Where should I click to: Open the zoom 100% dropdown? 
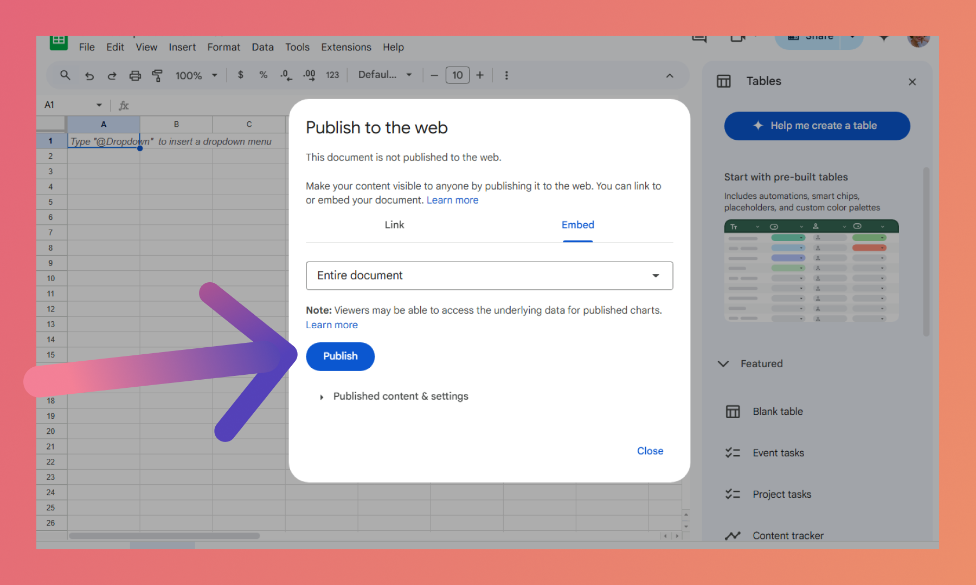pos(196,76)
